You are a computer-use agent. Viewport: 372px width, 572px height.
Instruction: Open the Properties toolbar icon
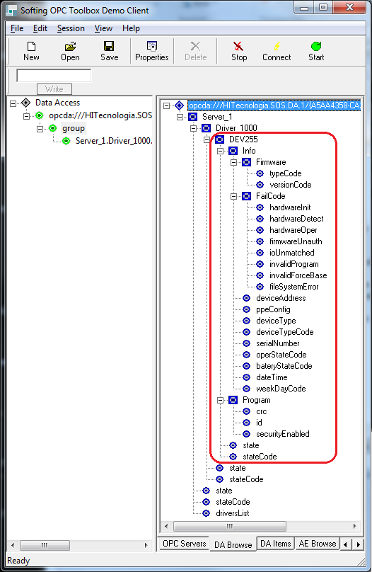click(x=152, y=46)
